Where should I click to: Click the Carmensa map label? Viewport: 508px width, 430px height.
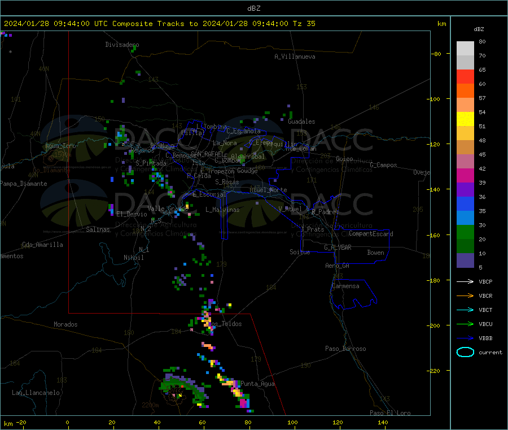(345, 286)
